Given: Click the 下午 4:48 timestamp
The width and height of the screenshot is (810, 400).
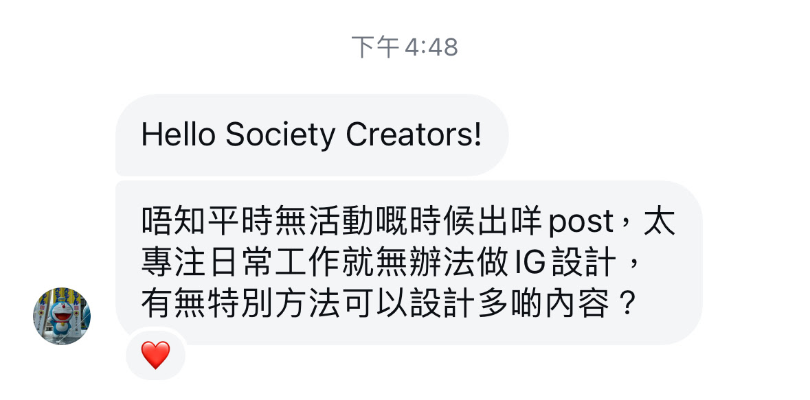Looking at the screenshot, I should [405, 47].
